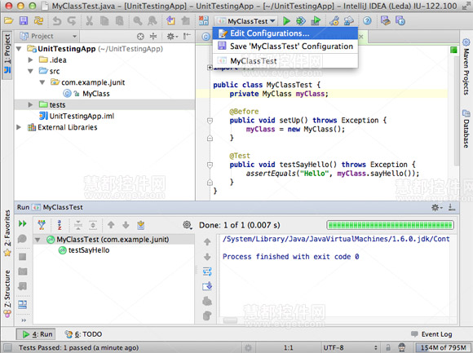This screenshot has height=353, width=473.
Task: Toggle soft wraps in console output
Action: (207, 271)
